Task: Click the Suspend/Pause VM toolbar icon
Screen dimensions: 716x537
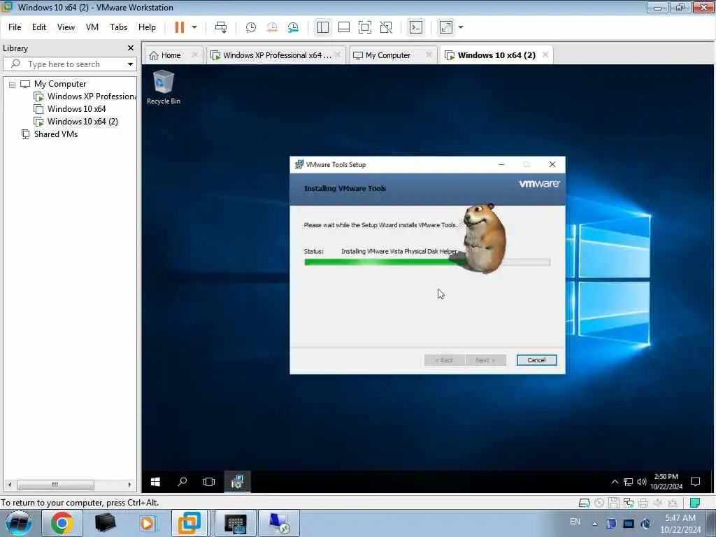Action: click(x=180, y=27)
